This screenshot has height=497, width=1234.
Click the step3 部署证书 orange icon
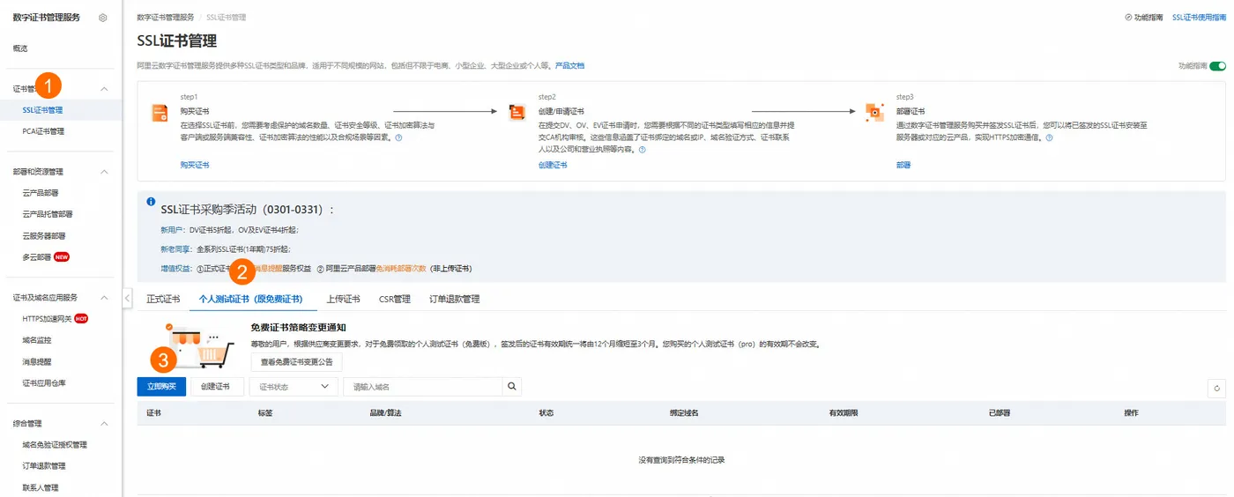874,112
